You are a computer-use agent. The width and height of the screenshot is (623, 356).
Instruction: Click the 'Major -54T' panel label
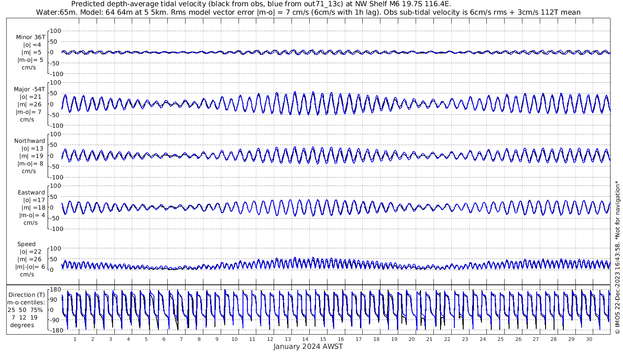pos(29,89)
